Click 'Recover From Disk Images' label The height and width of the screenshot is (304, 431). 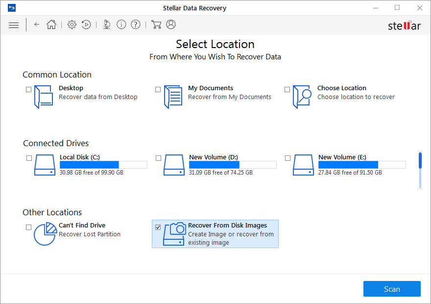click(227, 226)
